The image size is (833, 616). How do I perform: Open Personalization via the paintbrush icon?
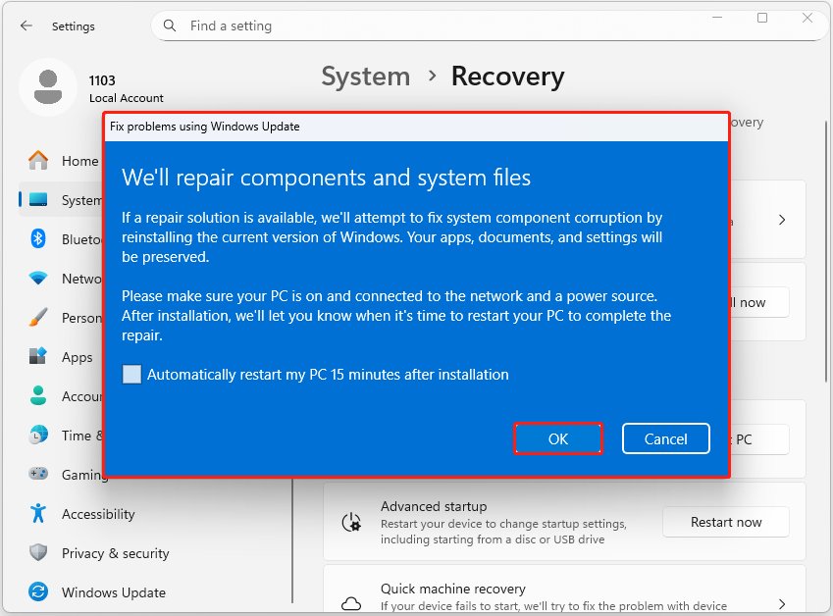(x=37, y=317)
